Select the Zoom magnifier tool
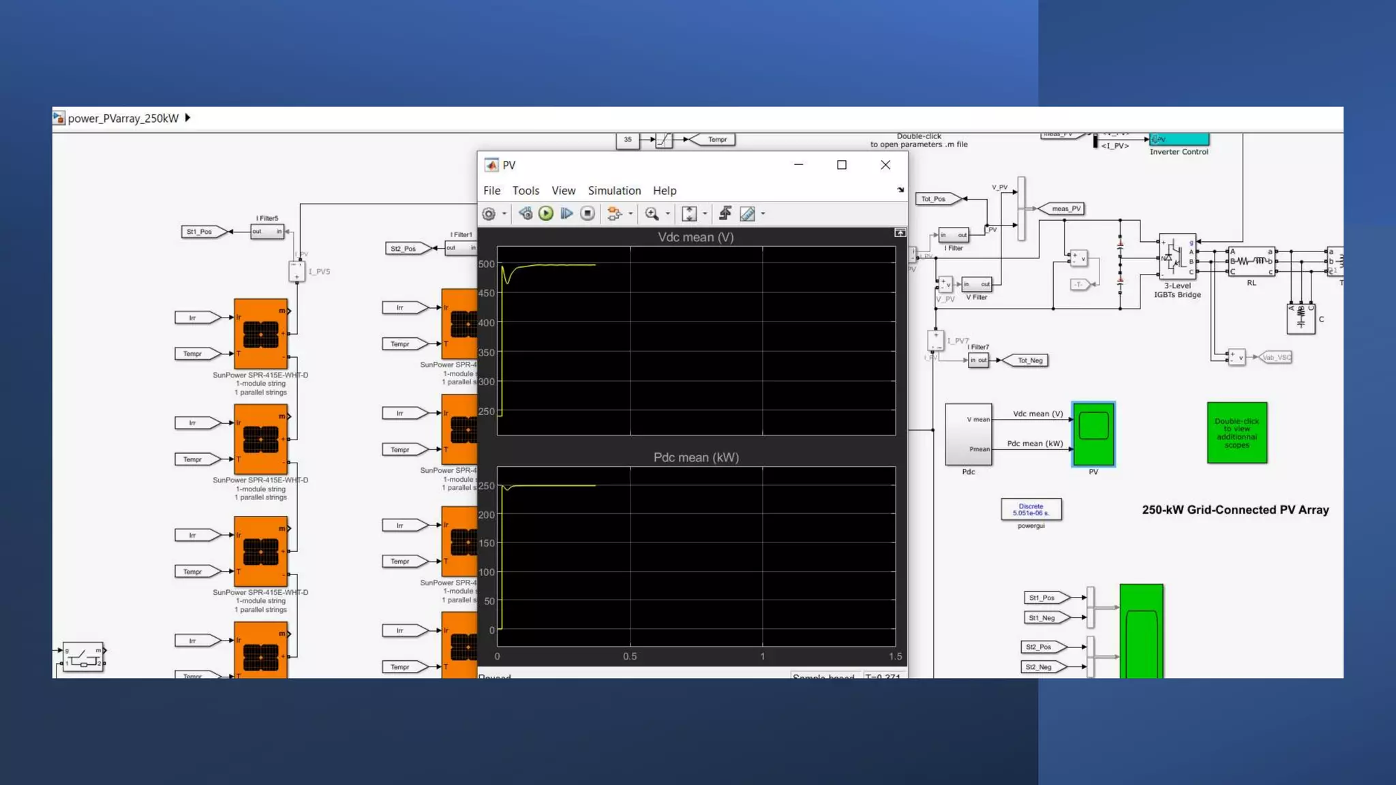The image size is (1396, 785). [x=652, y=214]
